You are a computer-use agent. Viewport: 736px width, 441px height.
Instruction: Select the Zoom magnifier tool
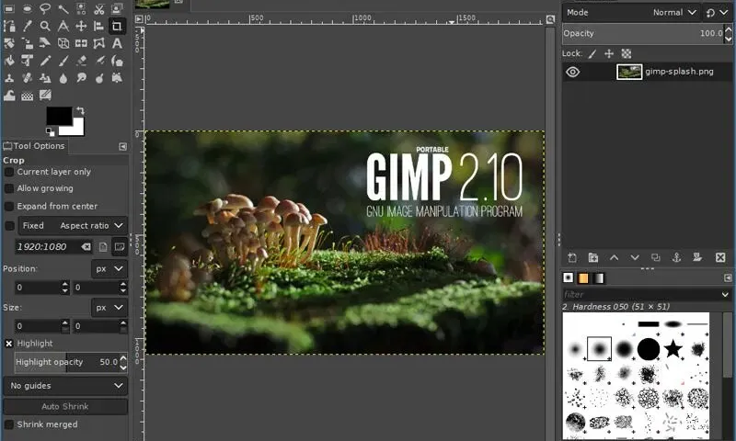click(45, 26)
